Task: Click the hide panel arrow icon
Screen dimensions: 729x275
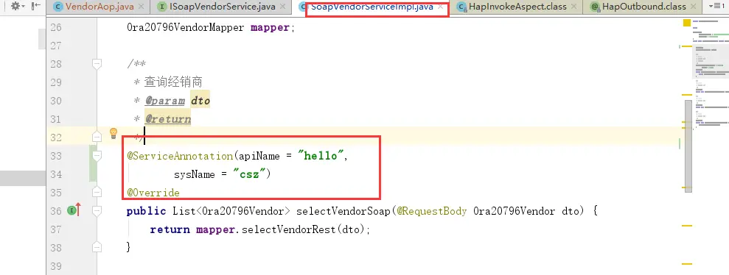Action: (x=36, y=7)
